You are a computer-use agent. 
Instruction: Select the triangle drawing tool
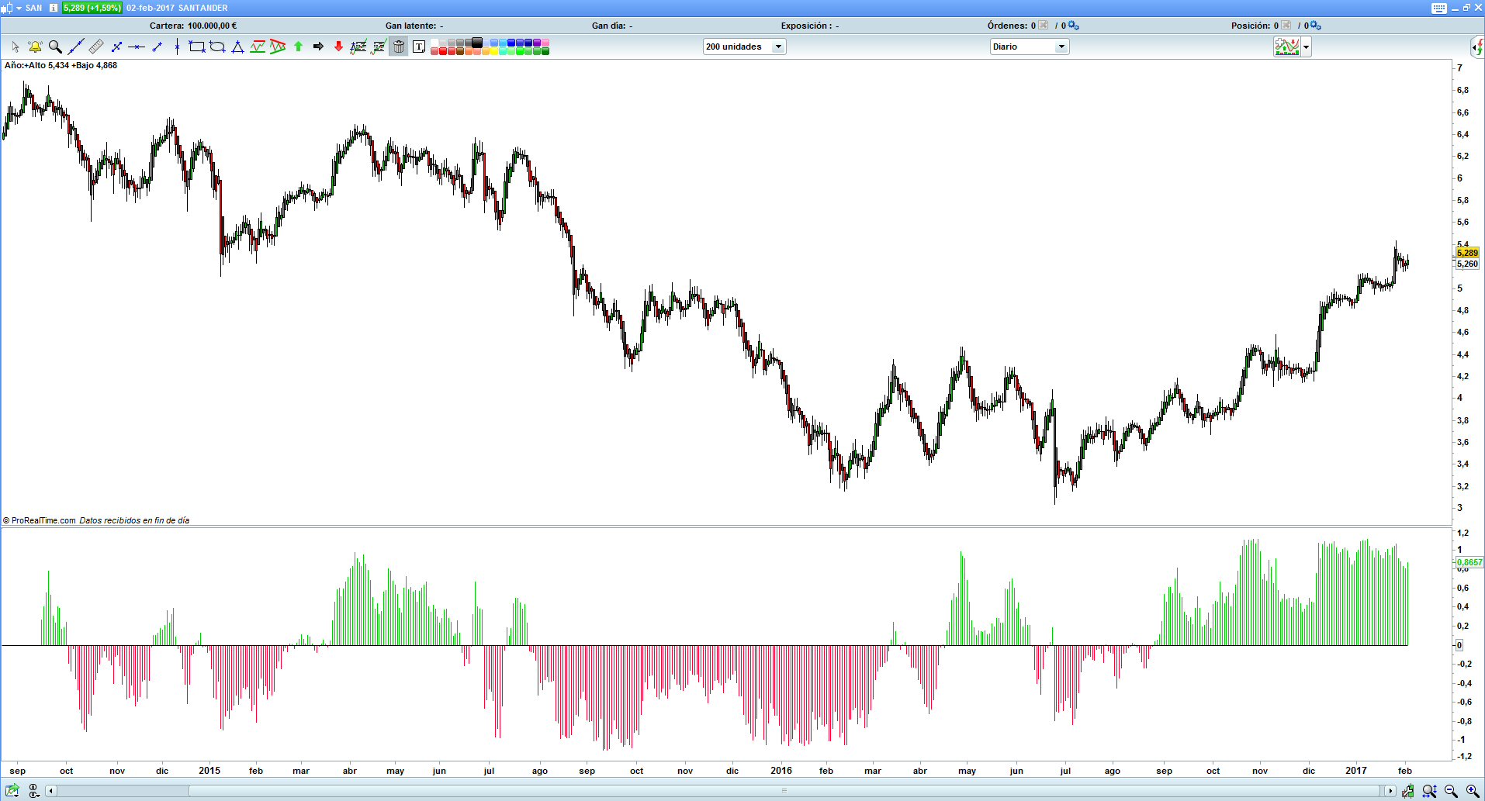pos(237,47)
